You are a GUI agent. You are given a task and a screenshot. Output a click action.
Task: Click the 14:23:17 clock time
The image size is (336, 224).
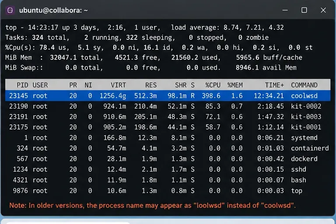coord(43,28)
